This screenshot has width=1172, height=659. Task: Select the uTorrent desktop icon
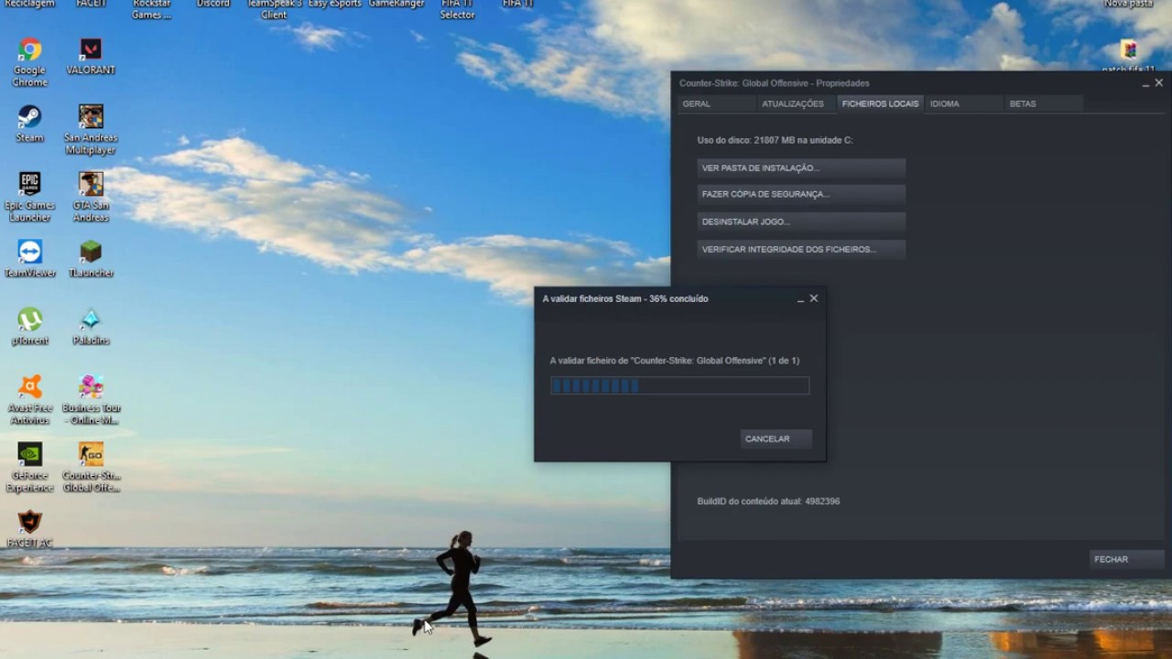pos(29,327)
